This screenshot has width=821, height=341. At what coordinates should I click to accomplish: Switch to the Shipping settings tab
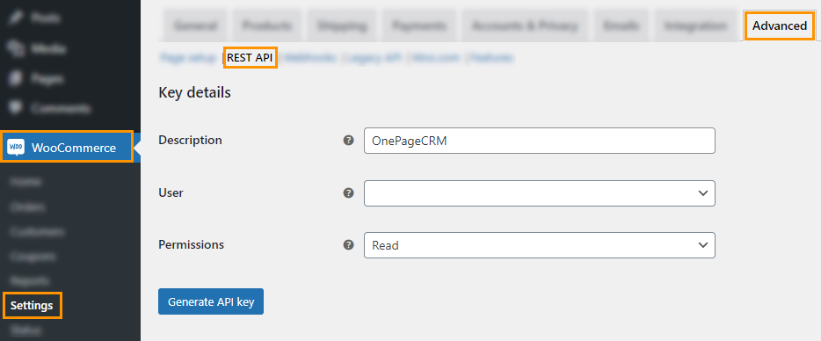(341, 25)
